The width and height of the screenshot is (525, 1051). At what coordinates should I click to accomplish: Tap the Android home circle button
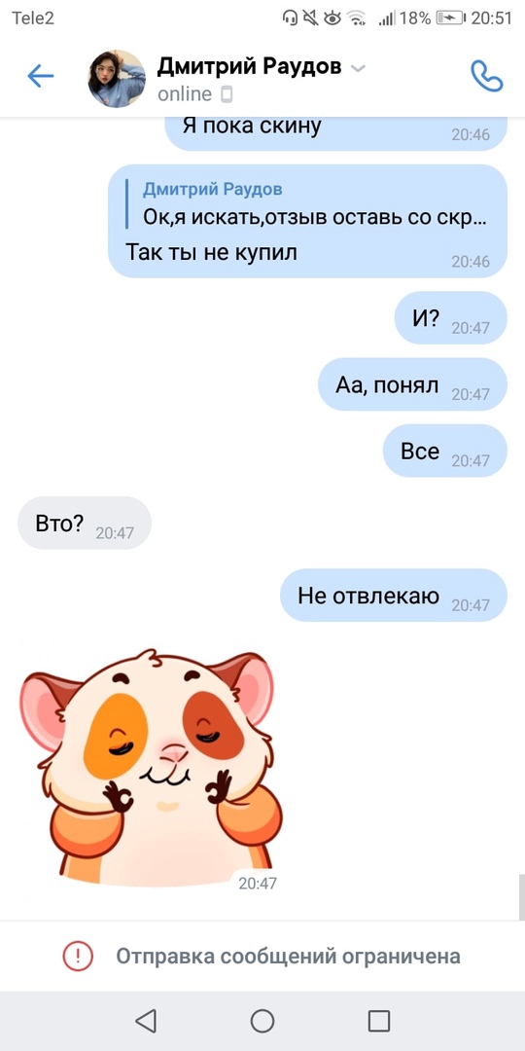click(262, 1021)
